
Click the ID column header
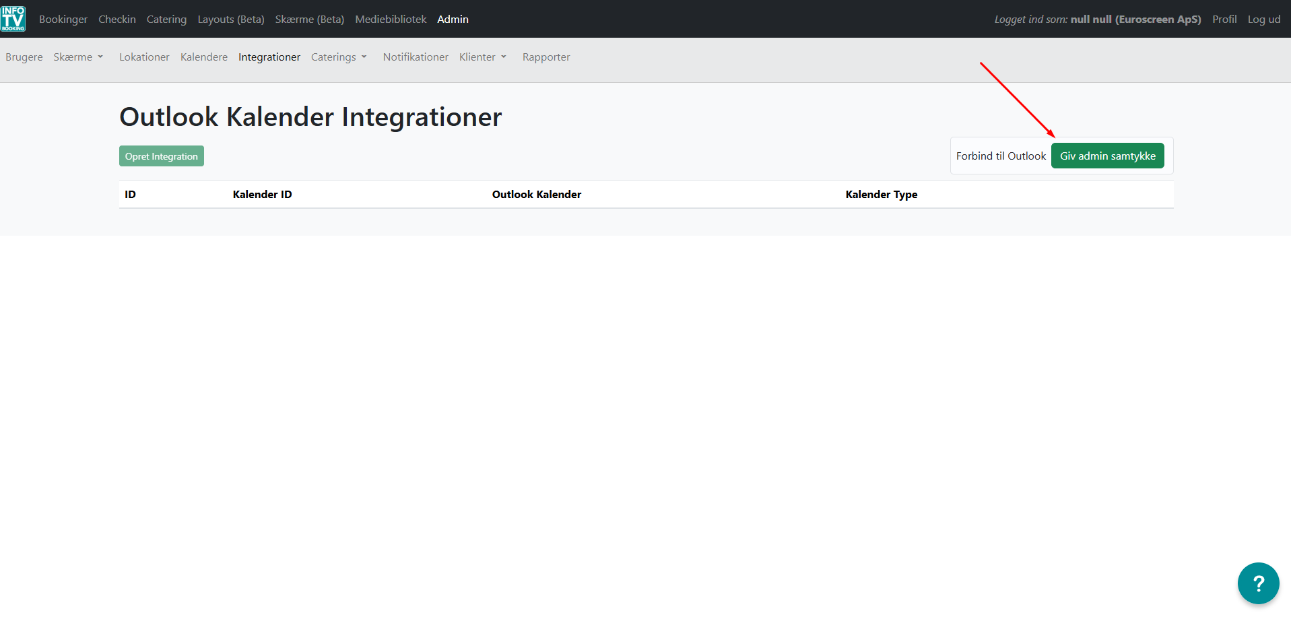tap(130, 195)
